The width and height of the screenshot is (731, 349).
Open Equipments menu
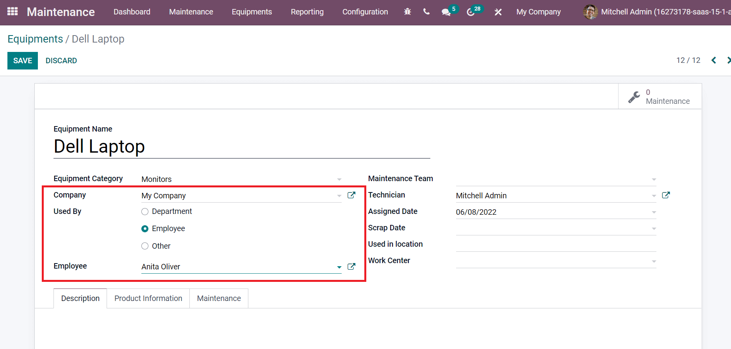pos(252,12)
